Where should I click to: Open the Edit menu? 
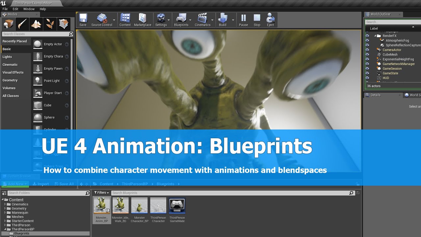pos(15,9)
